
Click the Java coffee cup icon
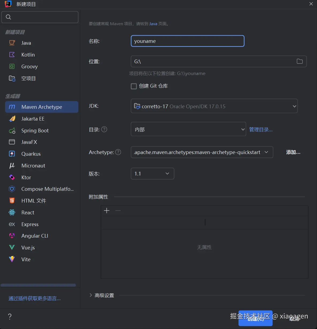12,43
